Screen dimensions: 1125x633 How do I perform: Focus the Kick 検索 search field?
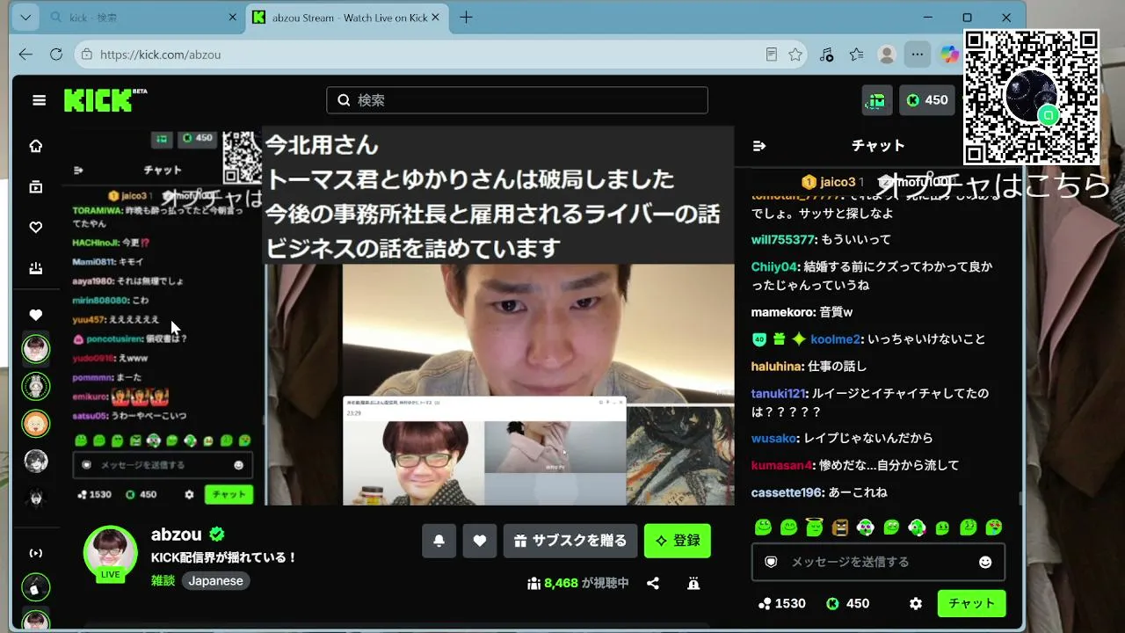pos(517,100)
